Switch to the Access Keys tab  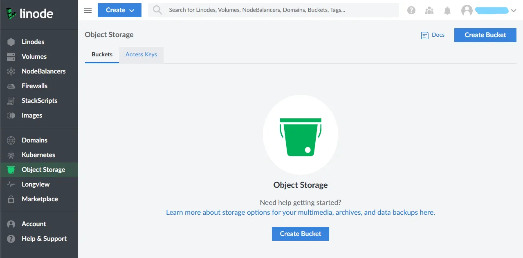tap(141, 55)
